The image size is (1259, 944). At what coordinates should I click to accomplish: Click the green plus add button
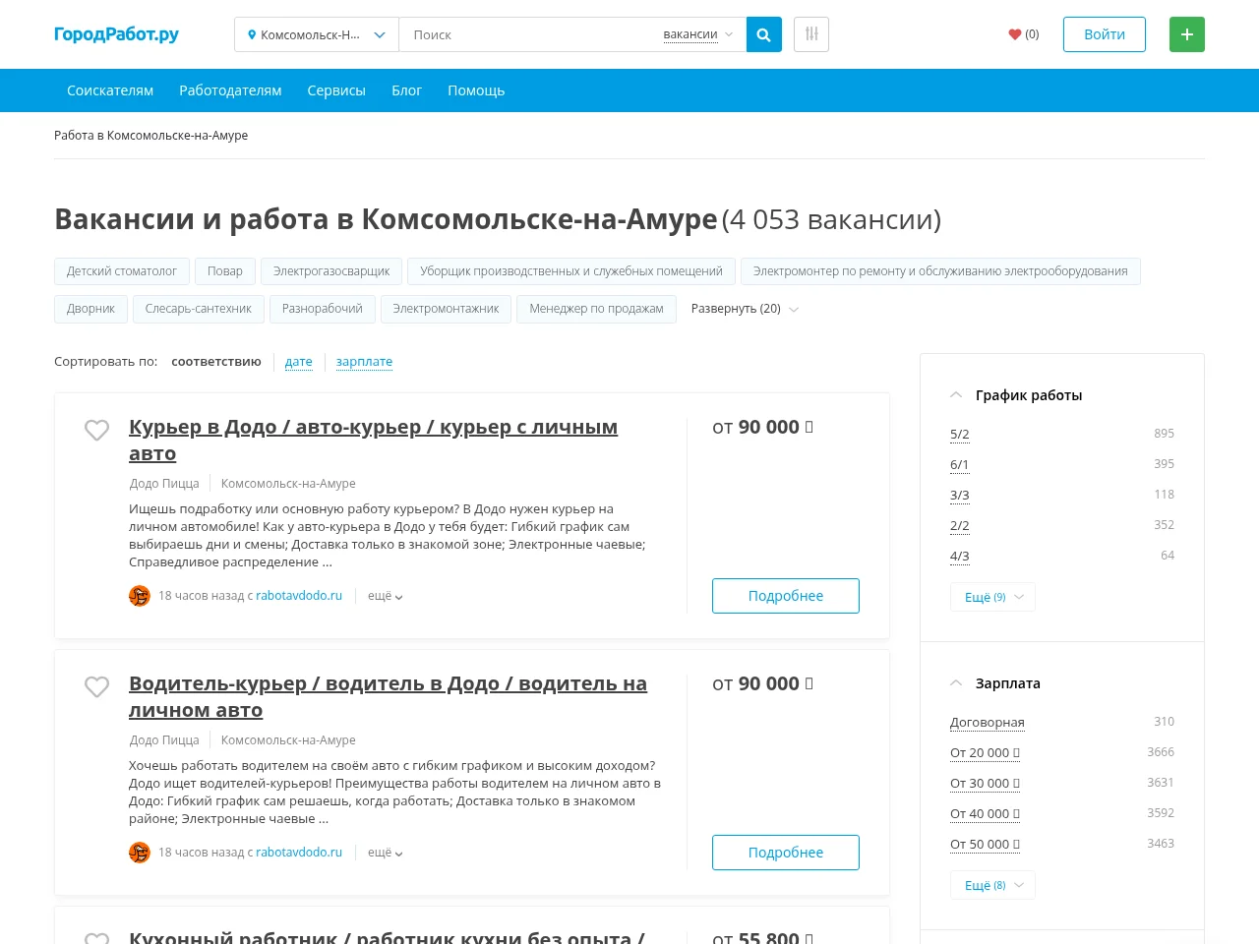1187,34
